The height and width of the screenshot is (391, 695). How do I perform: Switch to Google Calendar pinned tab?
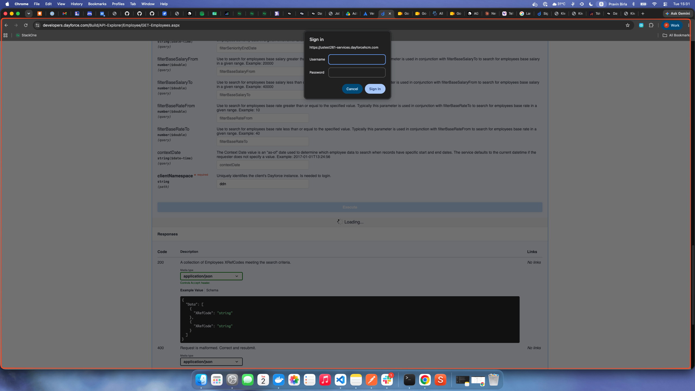102,14
